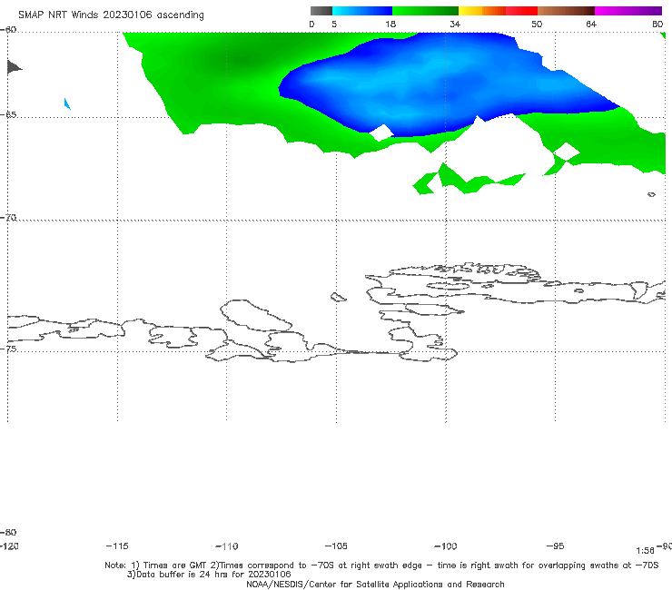
Task: Click the longitude label "-95"
Action: tap(556, 546)
